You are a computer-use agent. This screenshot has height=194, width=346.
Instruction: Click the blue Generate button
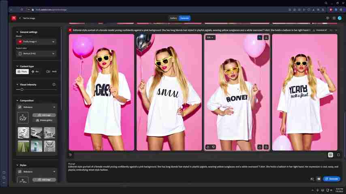[331, 179]
